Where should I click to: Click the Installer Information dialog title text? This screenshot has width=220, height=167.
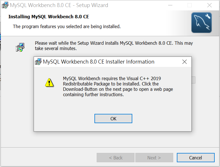click(x=99, y=62)
